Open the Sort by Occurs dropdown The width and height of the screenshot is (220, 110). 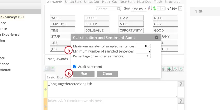pyautogui.click(x=139, y=9)
